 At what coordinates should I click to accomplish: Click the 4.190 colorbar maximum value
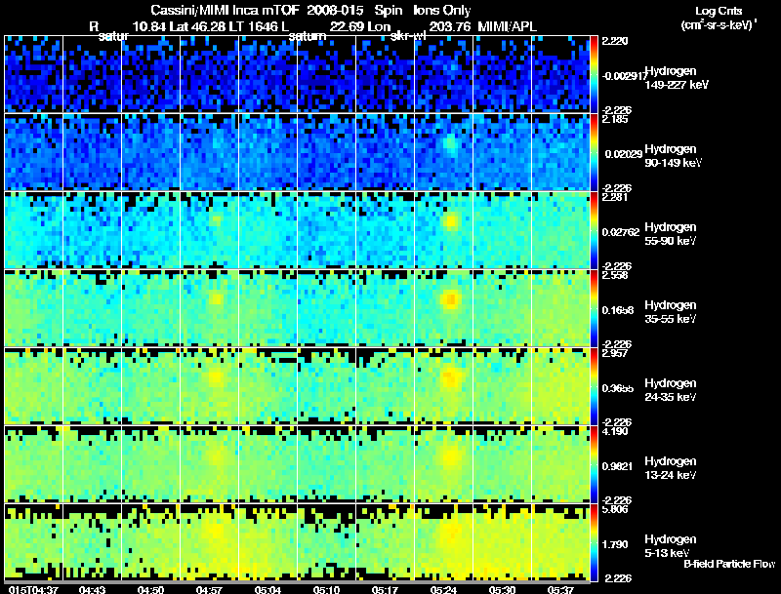click(616, 432)
